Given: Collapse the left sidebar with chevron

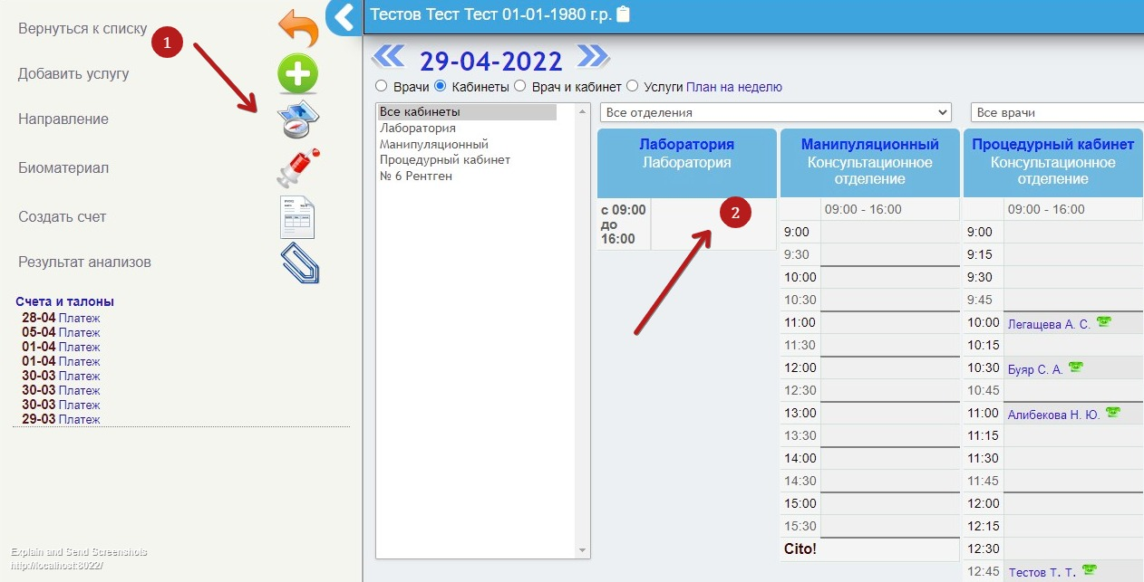Looking at the screenshot, I should click(344, 16).
